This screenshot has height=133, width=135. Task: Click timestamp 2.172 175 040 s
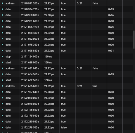[30, 116]
